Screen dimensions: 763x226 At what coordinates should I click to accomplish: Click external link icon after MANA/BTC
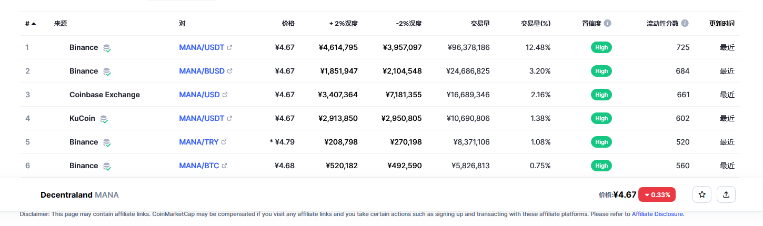click(x=225, y=166)
